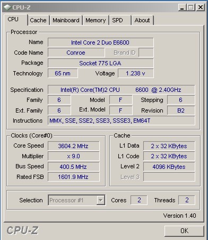Click the Instructions field listing MMX, SSE

pyautogui.click(x=122, y=121)
